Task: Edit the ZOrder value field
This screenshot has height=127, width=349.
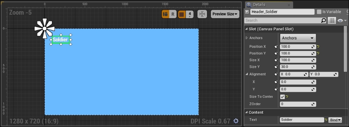Action: 298,104
